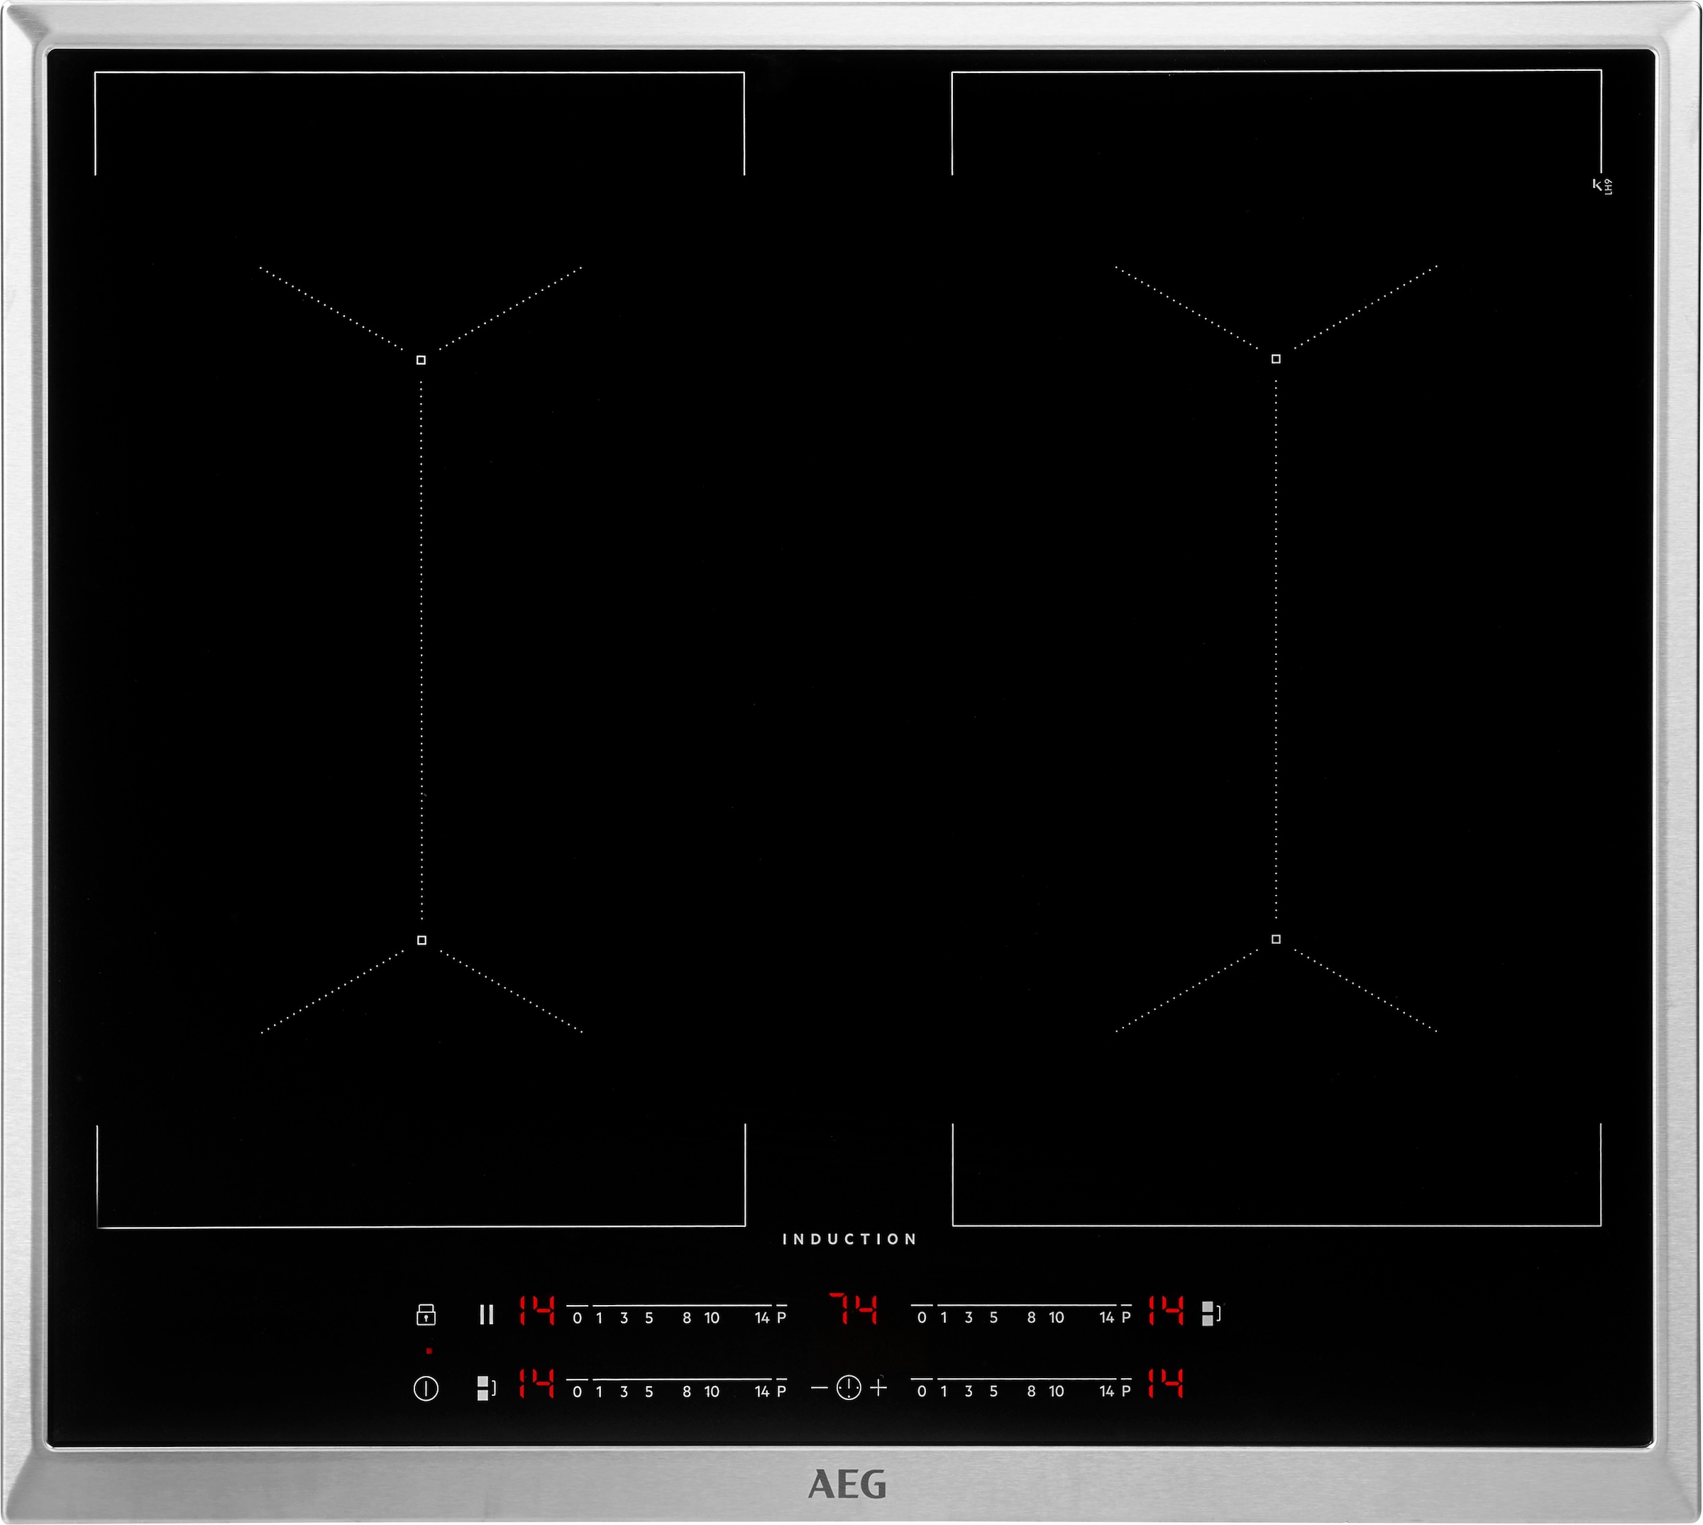Set right bridge-row slider to level 10
The image size is (1703, 1525).
click(1057, 1318)
